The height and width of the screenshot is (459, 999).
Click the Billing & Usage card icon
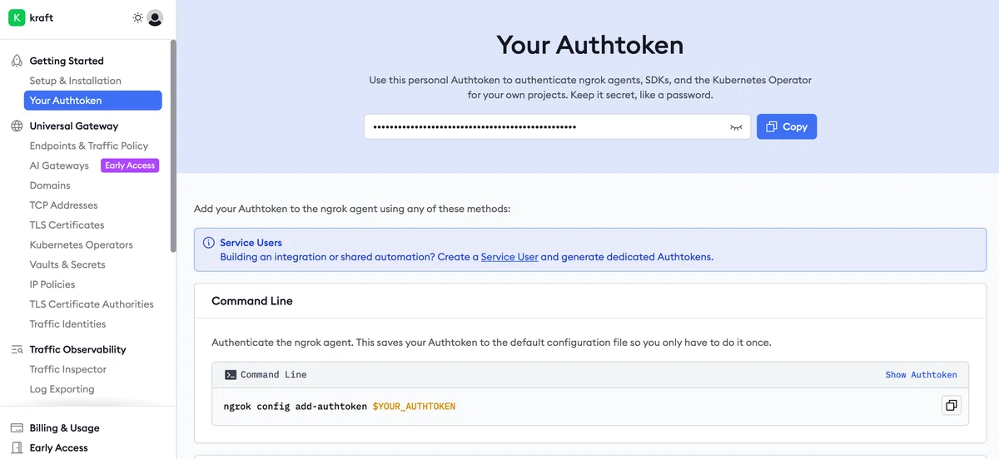coord(17,427)
